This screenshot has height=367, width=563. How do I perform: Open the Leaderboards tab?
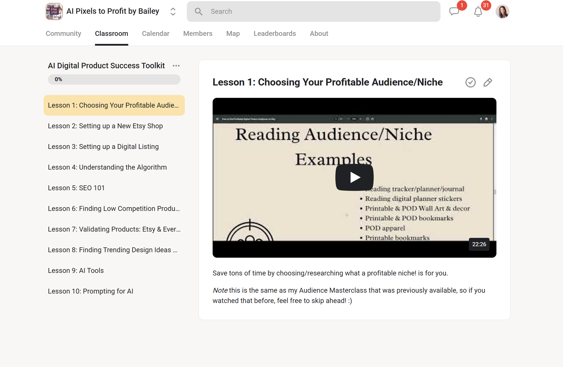click(x=274, y=34)
